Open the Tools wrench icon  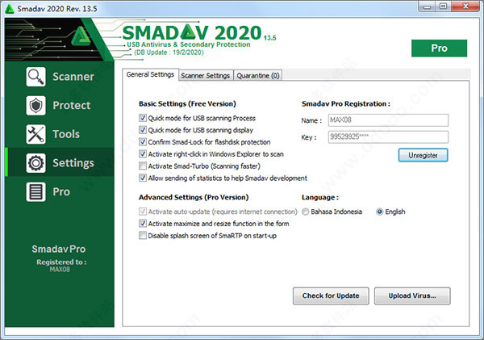[35, 134]
